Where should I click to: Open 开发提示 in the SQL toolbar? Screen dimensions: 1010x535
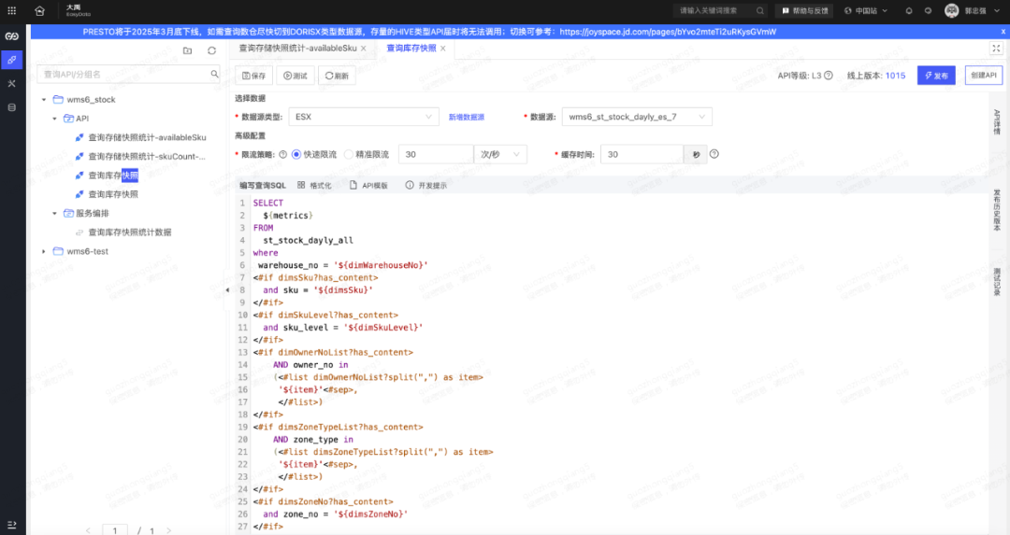[x=426, y=185]
